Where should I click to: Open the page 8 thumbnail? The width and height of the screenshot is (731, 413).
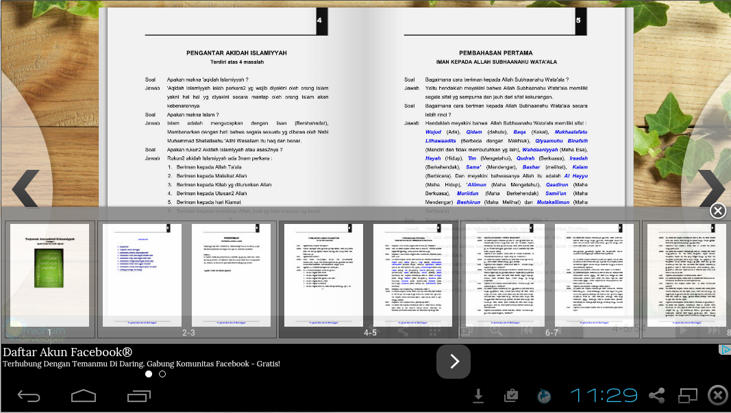point(686,275)
